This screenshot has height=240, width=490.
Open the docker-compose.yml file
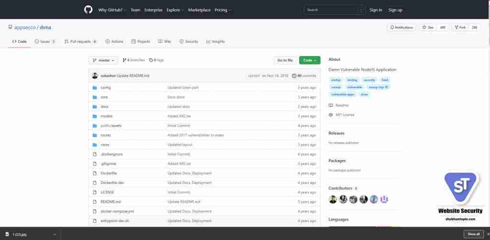tap(117, 211)
